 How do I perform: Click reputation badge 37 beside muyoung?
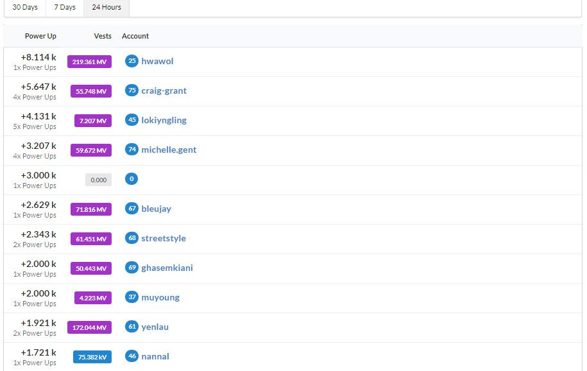coord(132,297)
